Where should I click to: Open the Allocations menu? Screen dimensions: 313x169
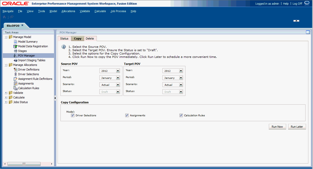point(68,11)
